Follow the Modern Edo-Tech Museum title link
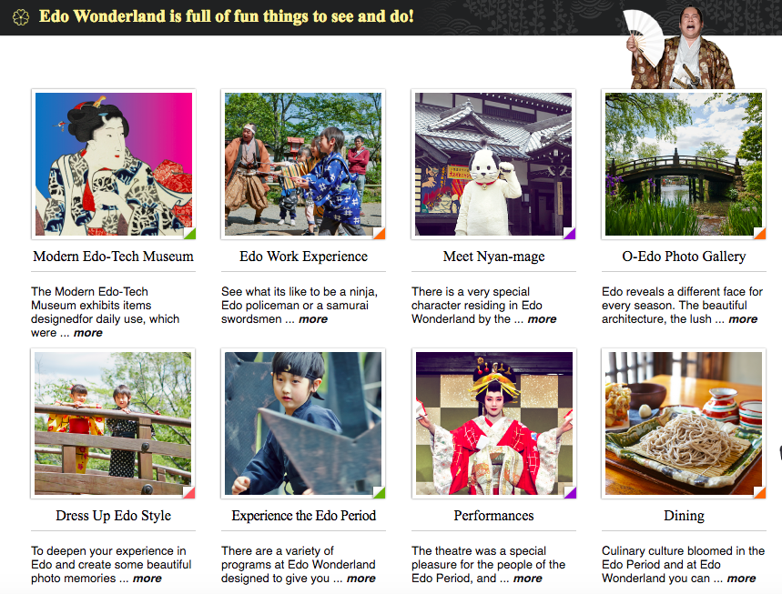 point(113,257)
